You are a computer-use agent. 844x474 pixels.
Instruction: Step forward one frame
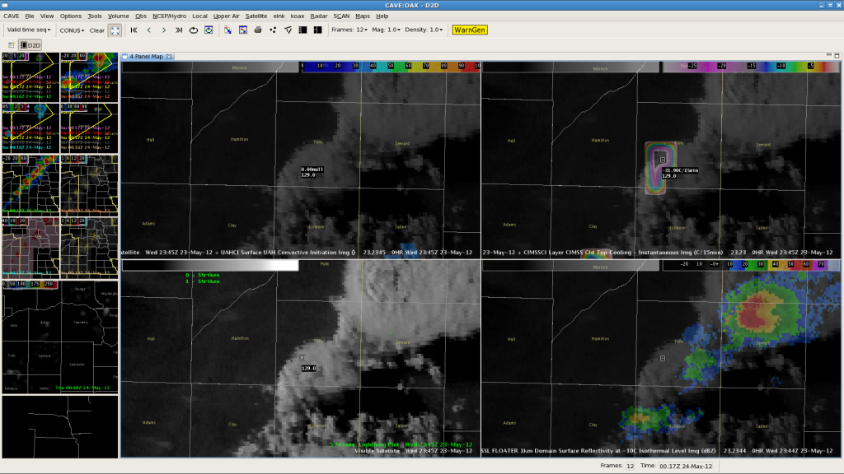click(x=164, y=30)
